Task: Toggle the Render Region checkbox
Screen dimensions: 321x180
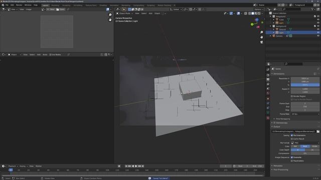Action: click(x=292, y=96)
